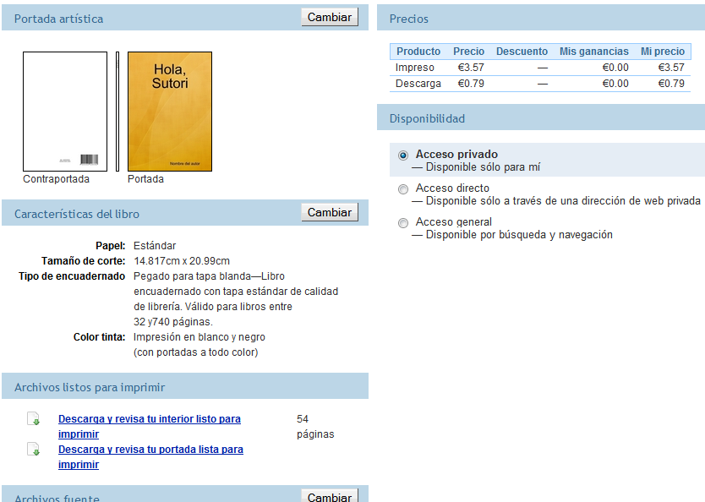Screen dimensions: 705x502
Task: Enable the Acceso general radio option
Action: click(x=403, y=223)
